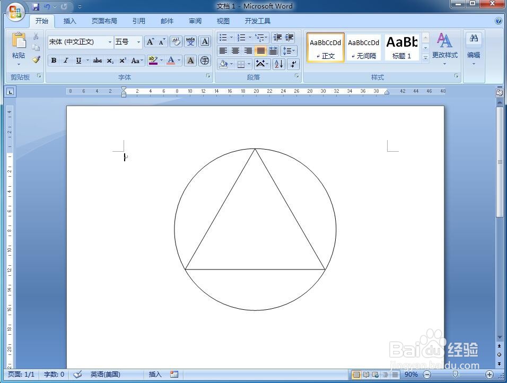Open the font size dropdown
Viewport: 507px width, 383px height.
[139, 42]
